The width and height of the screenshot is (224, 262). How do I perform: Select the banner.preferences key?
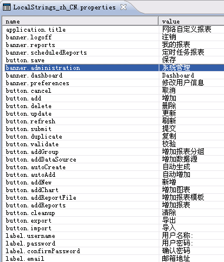pyautogui.click(x=38, y=83)
